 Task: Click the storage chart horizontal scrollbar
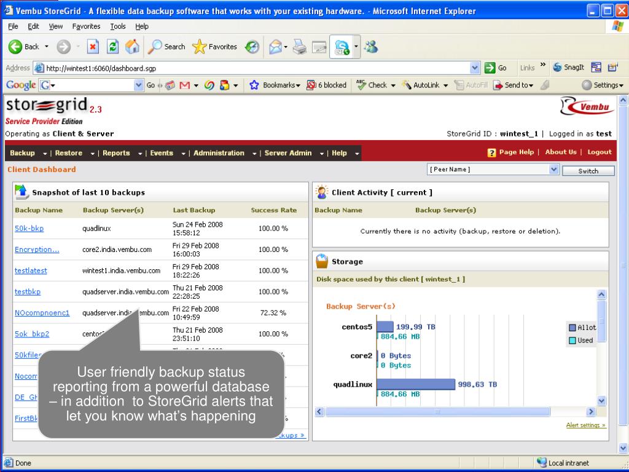coord(437,412)
